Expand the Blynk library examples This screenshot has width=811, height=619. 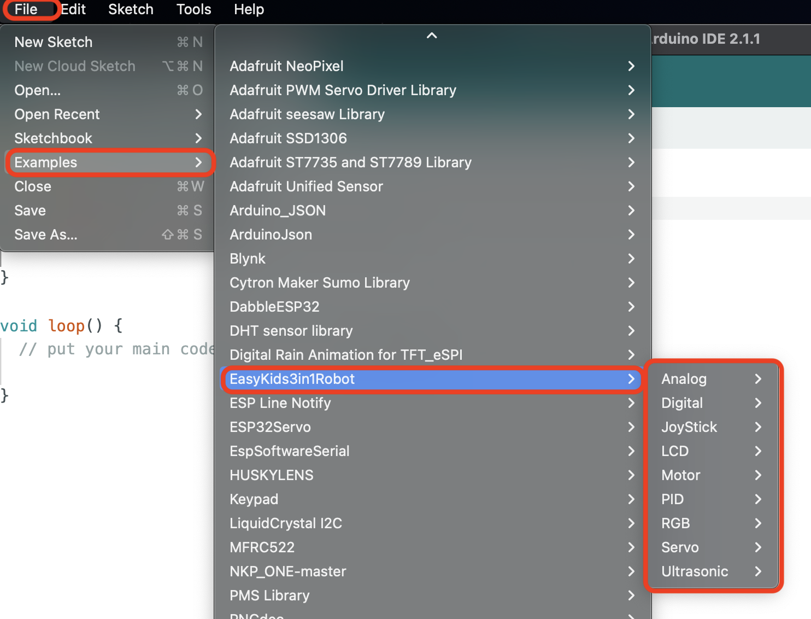[247, 258]
